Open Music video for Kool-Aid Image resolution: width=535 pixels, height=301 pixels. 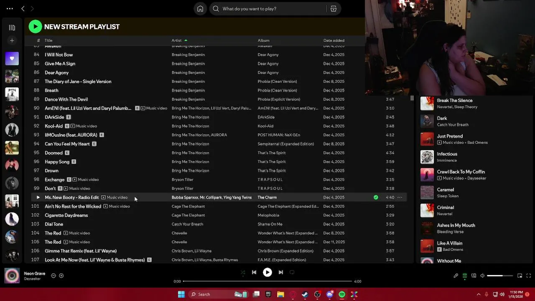[84, 126]
